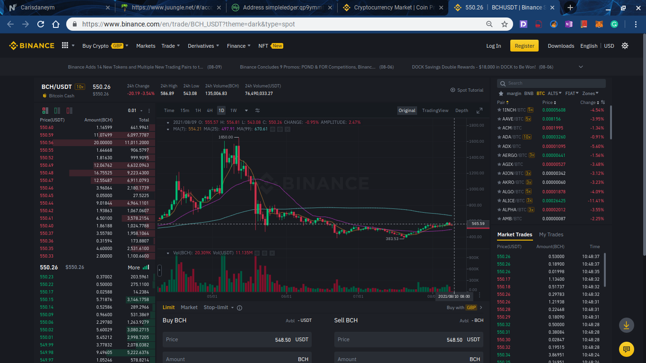Viewport: 646px width, 363px height.
Task: Click the Binance logo
Action: point(32,45)
